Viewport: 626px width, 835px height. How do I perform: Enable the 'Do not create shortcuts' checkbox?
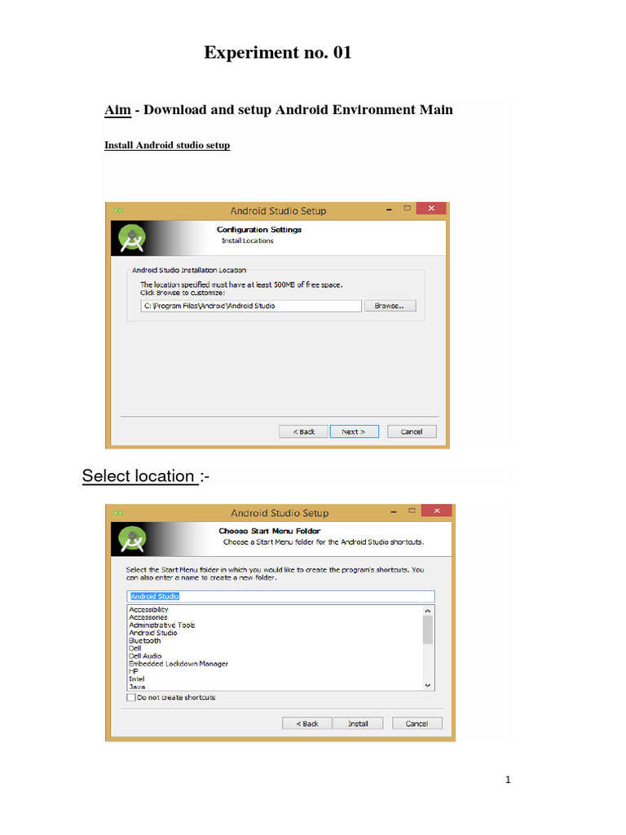coord(131,698)
